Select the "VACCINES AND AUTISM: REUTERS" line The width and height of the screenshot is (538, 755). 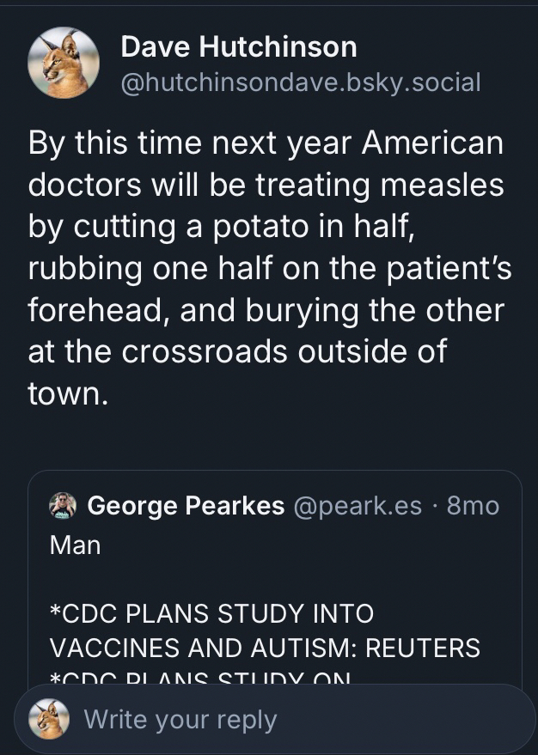(265, 647)
